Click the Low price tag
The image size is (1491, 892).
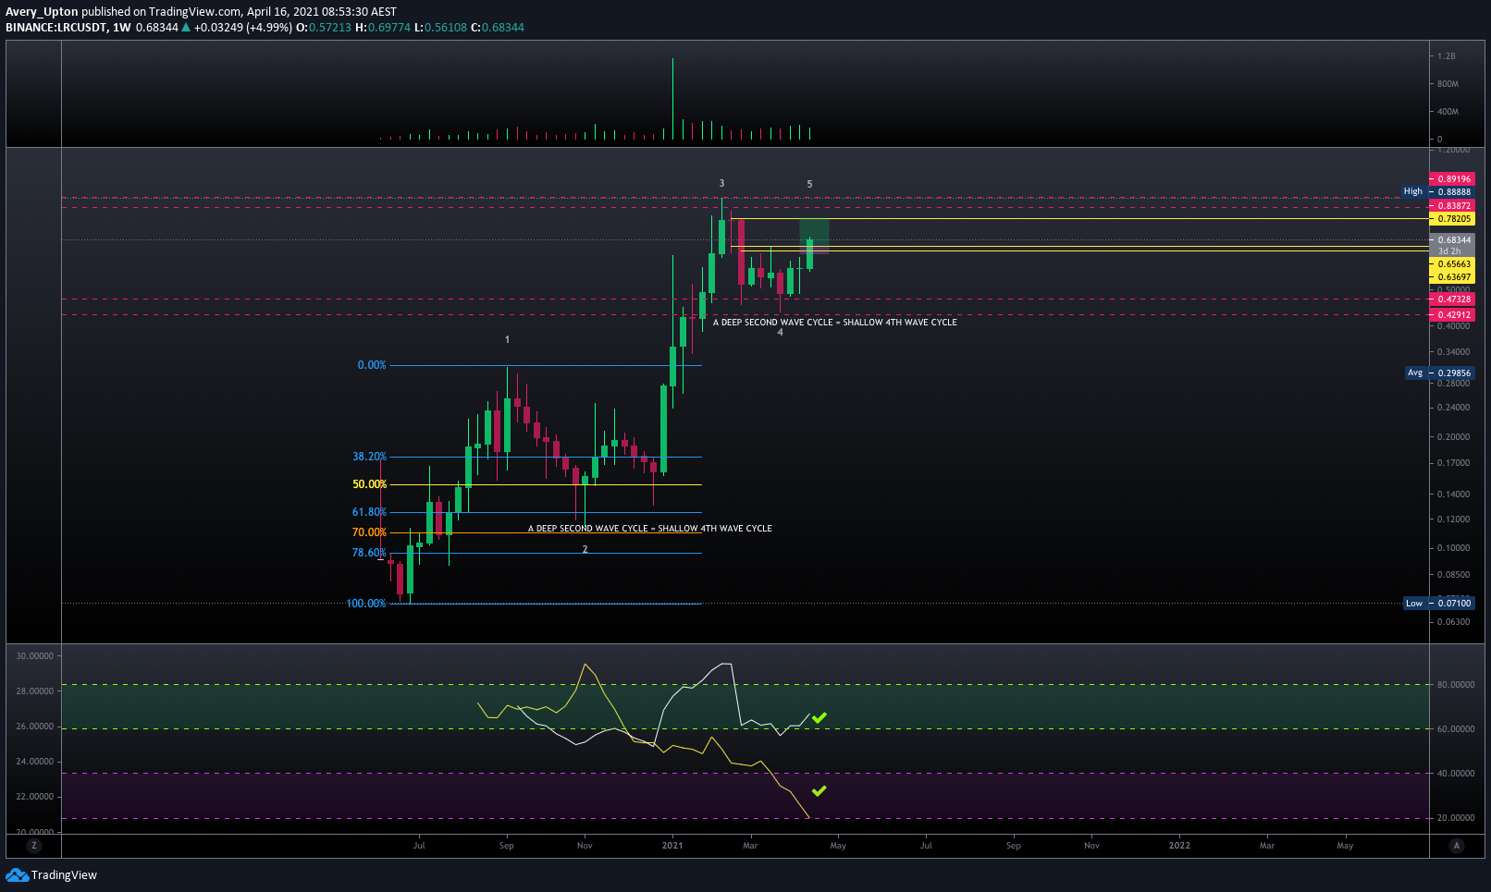pyautogui.click(x=1414, y=603)
